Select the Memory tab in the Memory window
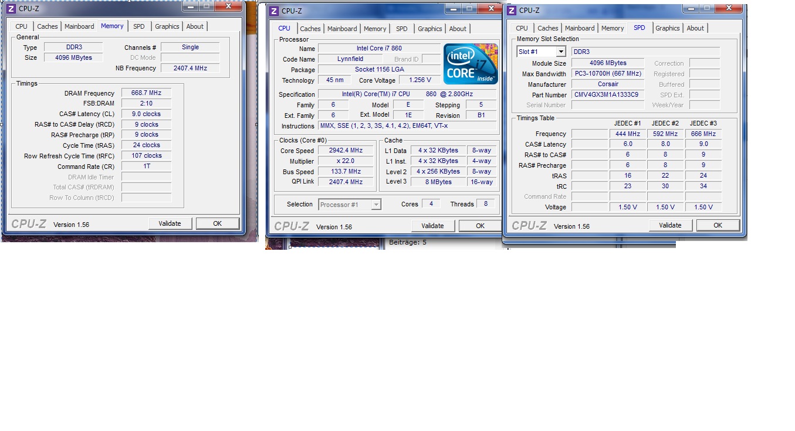Image resolution: width=795 pixels, height=431 pixels. [112, 26]
